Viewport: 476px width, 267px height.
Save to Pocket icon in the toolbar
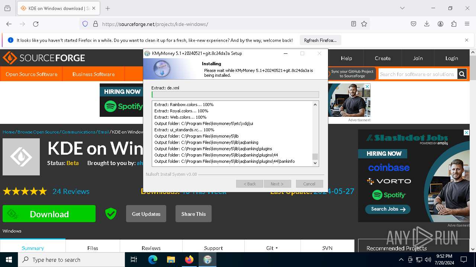pos(414,24)
